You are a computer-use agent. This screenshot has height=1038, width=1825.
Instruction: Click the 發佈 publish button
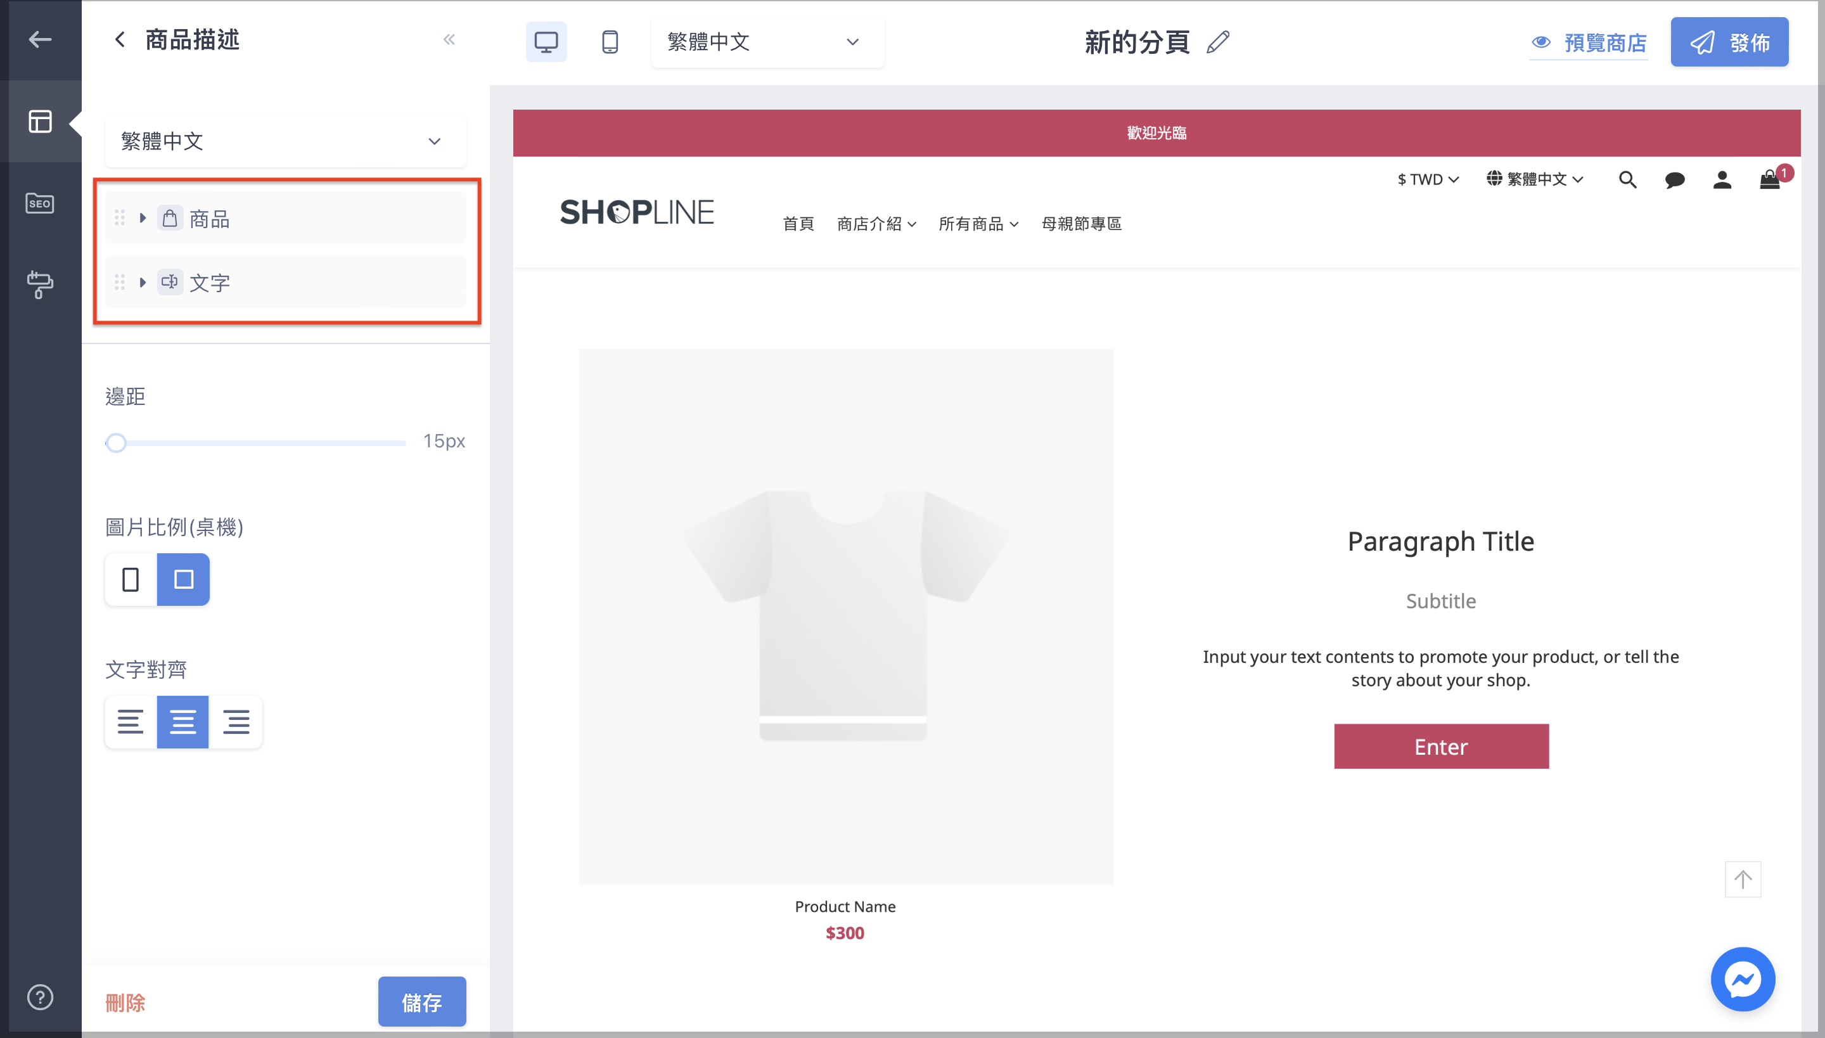1729,42
